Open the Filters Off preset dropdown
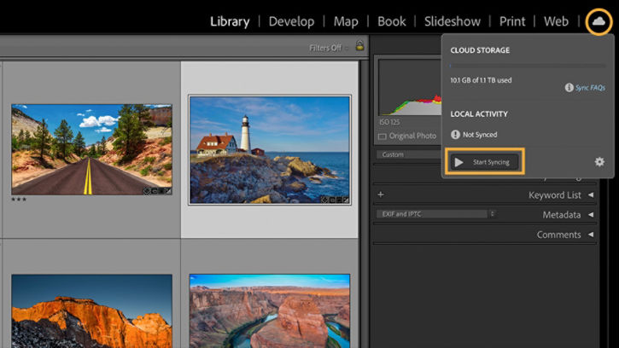The height and width of the screenshot is (348, 619). click(x=329, y=48)
